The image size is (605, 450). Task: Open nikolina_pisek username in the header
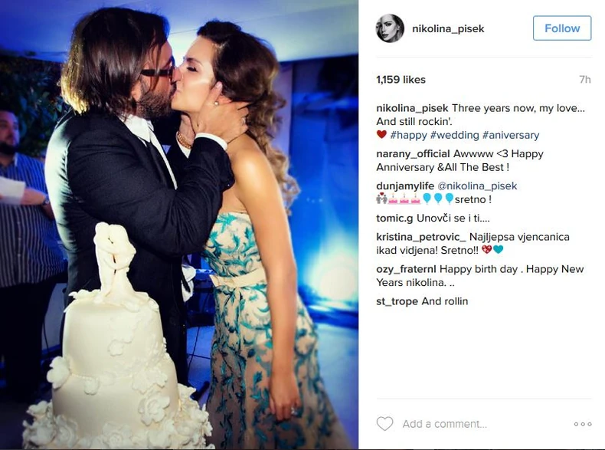pos(448,28)
